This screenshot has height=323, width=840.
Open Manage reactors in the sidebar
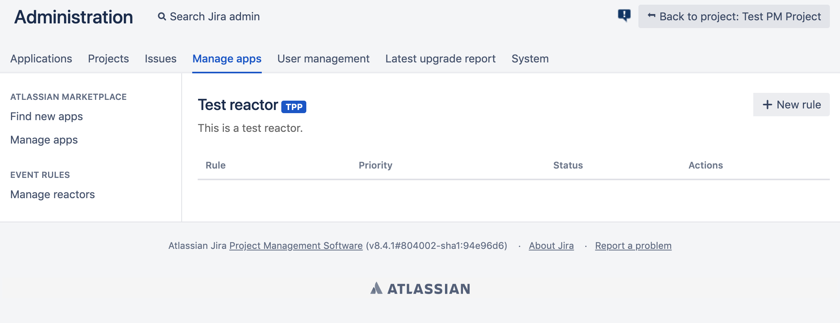52,194
